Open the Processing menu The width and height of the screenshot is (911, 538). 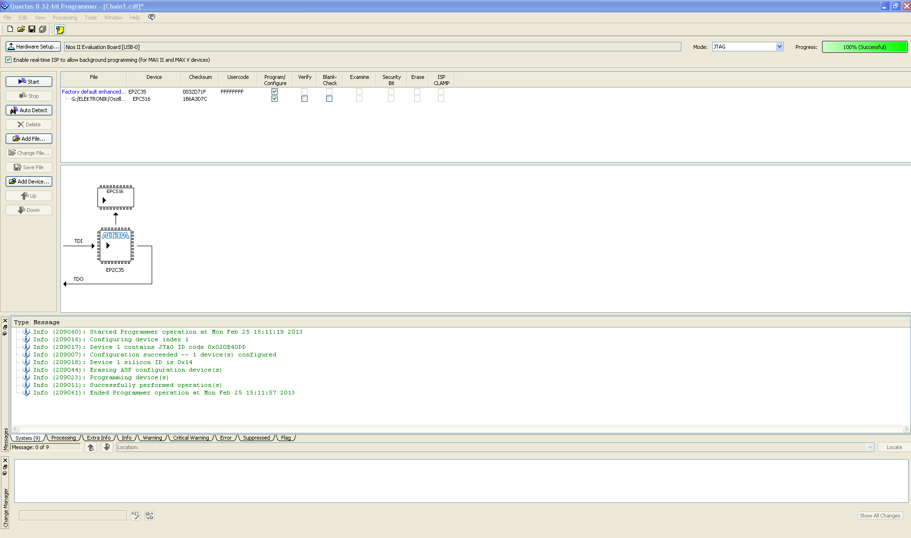65,18
